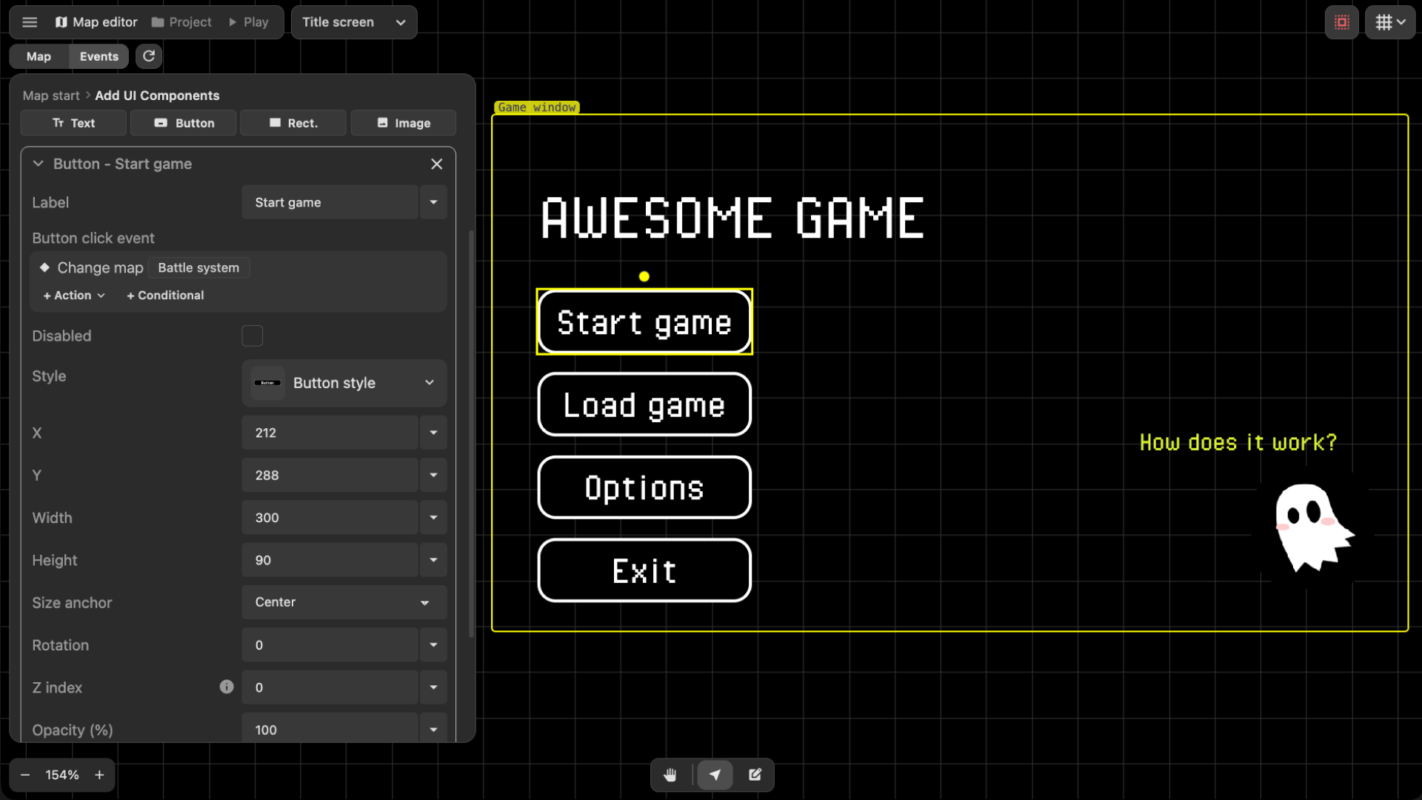1422x800 pixels.
Task: Click the Battle system map tag
Action: (198, 267)
